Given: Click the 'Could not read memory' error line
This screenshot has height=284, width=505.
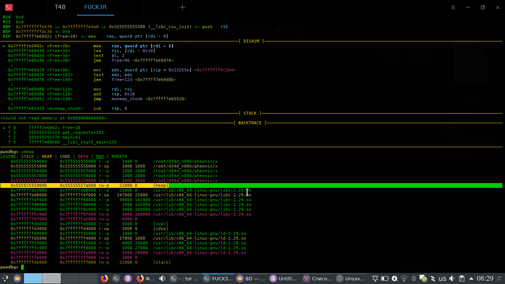Looking at the screenshot, I should point(53,118).
